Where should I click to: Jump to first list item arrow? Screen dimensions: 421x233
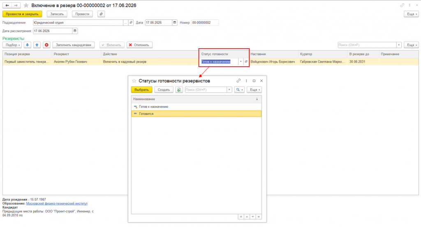241,217
